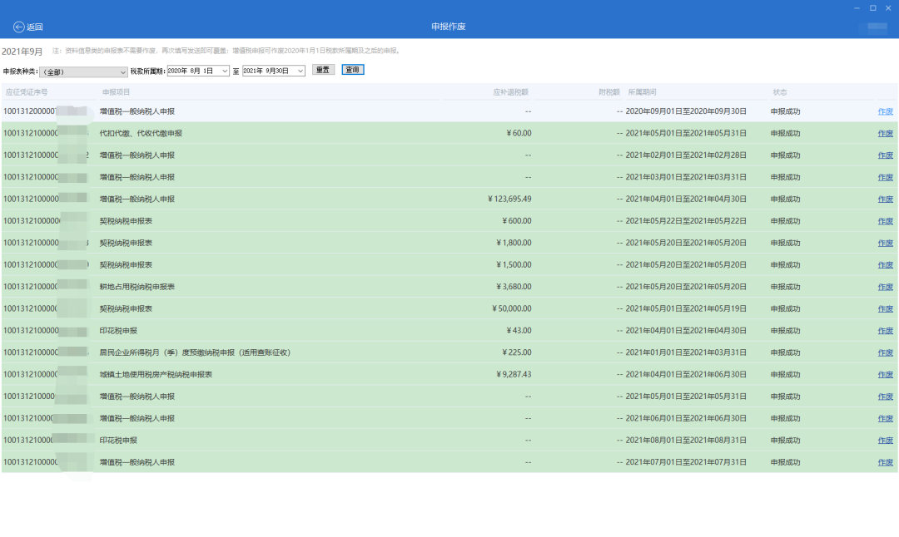
Task: Select the 居民企业所得税月(季)度预缴纳税申报 item name
Action: pos(195,352)
